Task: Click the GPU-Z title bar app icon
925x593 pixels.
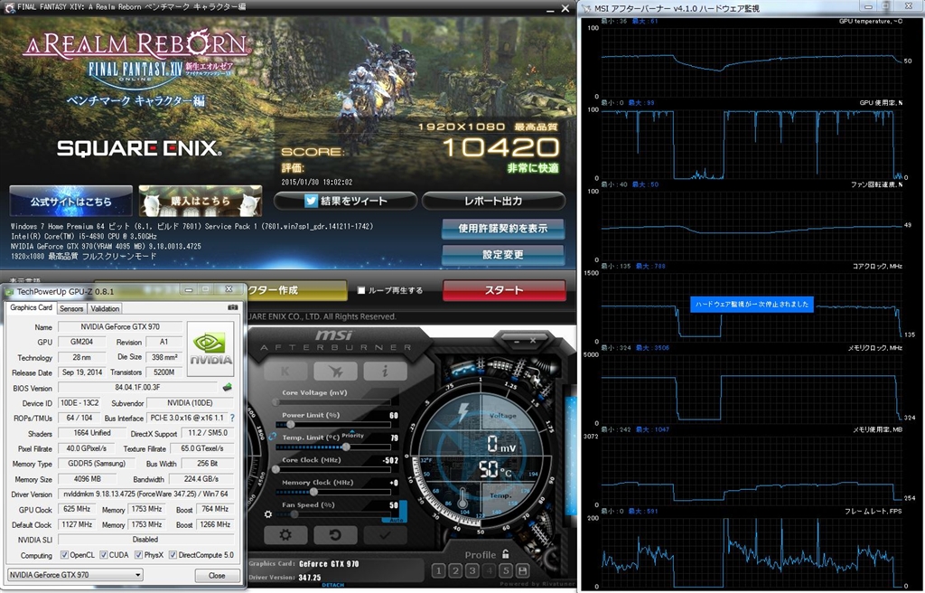Action: coord(10,292)
